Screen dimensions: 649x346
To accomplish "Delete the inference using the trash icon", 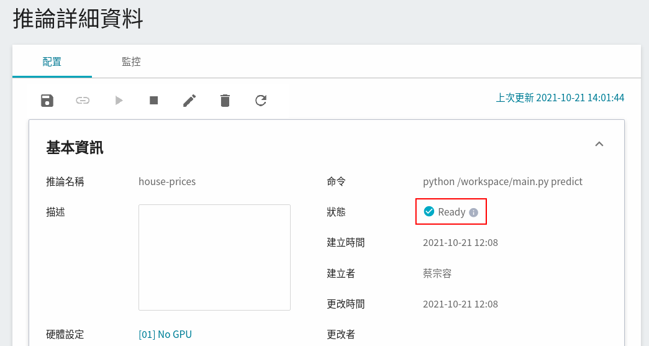I will [x=225, y=100].
